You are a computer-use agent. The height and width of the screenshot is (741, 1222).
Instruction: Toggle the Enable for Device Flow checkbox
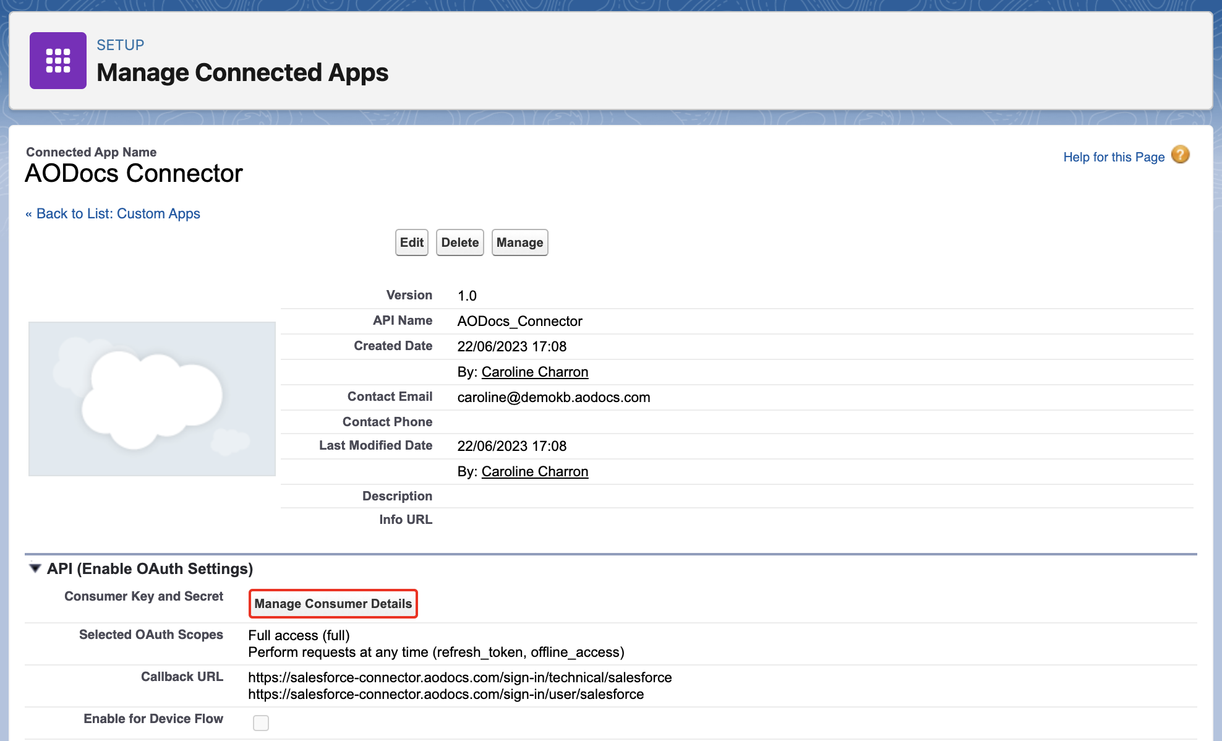click(x=261, y=722)
